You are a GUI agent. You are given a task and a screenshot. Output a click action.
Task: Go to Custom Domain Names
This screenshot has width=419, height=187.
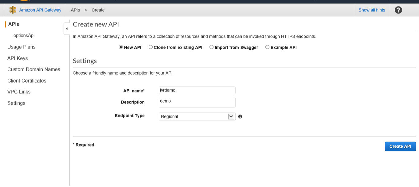[34, 69]
